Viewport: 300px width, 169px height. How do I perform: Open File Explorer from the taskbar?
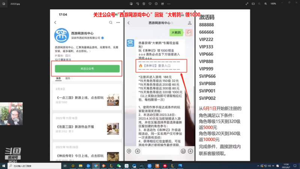[81, 166]
